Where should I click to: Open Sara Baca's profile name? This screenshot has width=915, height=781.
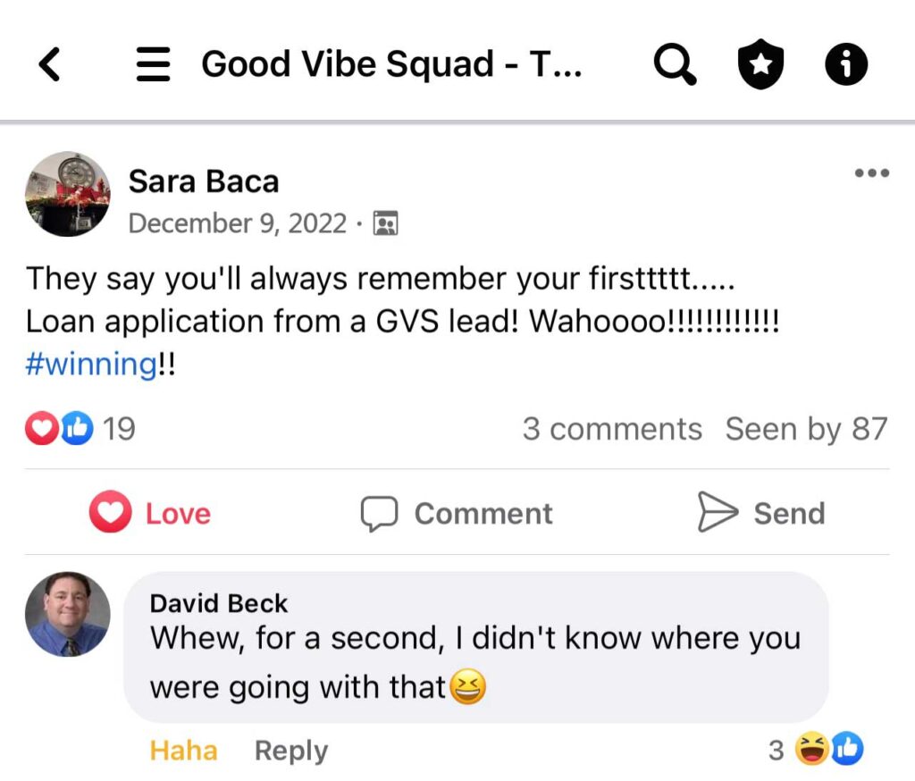(x=204, y=181)
